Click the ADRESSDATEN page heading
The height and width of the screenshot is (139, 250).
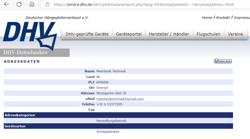22,61
